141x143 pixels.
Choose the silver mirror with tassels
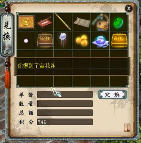click(63, 39)
